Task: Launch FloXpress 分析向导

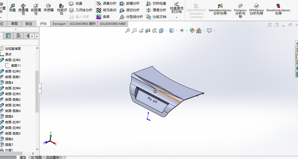Action: [240, 11]
